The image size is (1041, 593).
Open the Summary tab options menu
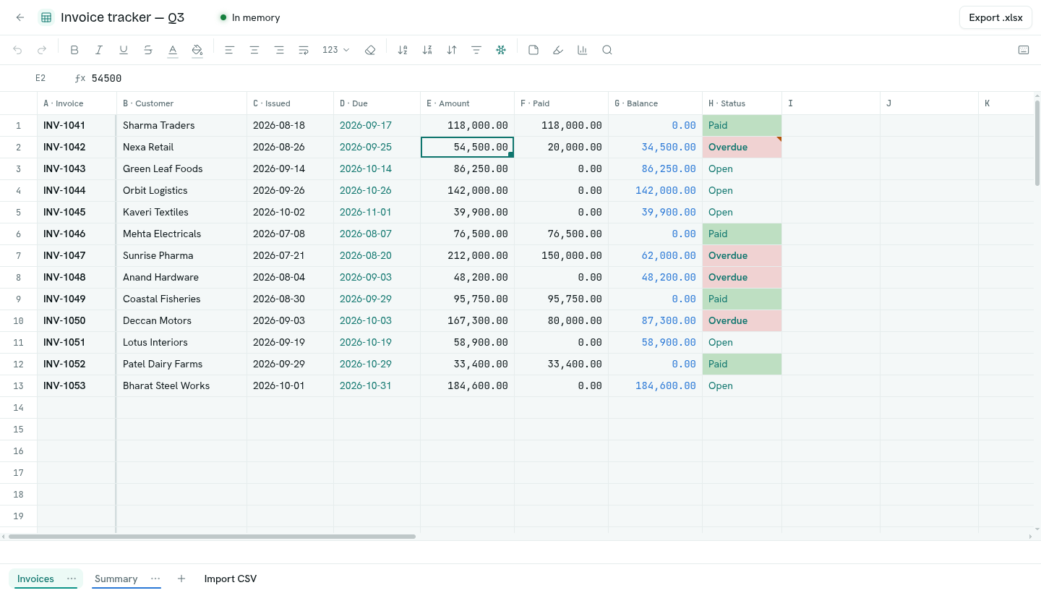click(155, 579)
